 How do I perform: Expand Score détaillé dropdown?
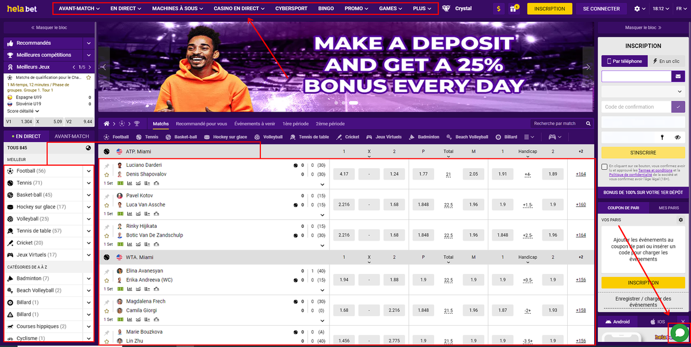tap(23, 111)
